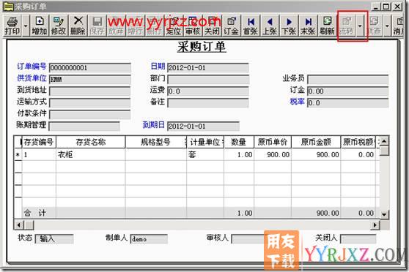
Task: Click the 到货地址 input field
Action: [90, 91]
